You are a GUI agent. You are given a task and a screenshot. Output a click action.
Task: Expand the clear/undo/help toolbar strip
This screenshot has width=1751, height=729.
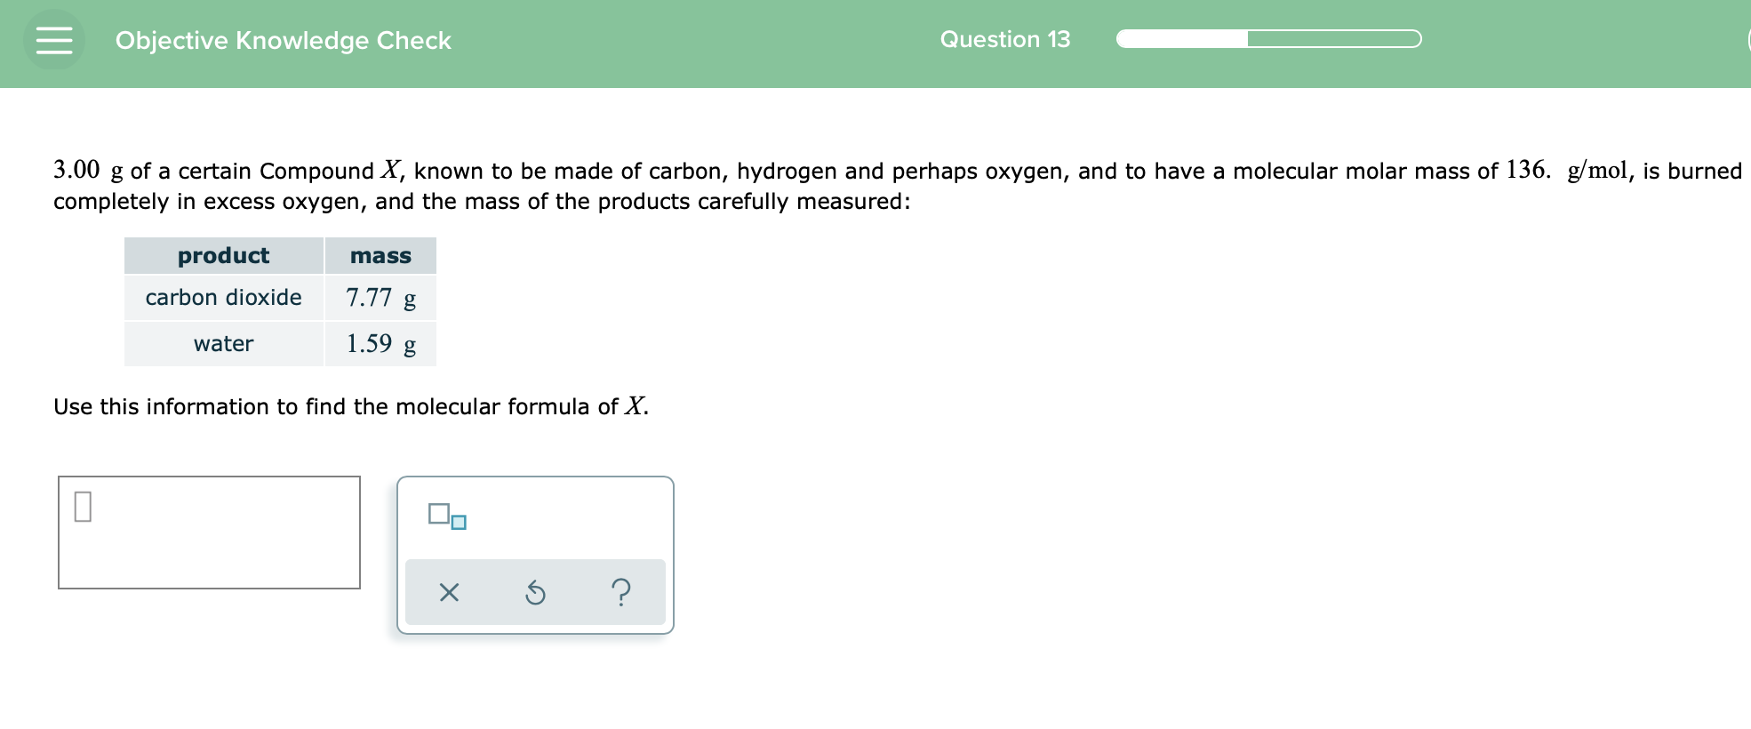535,593
